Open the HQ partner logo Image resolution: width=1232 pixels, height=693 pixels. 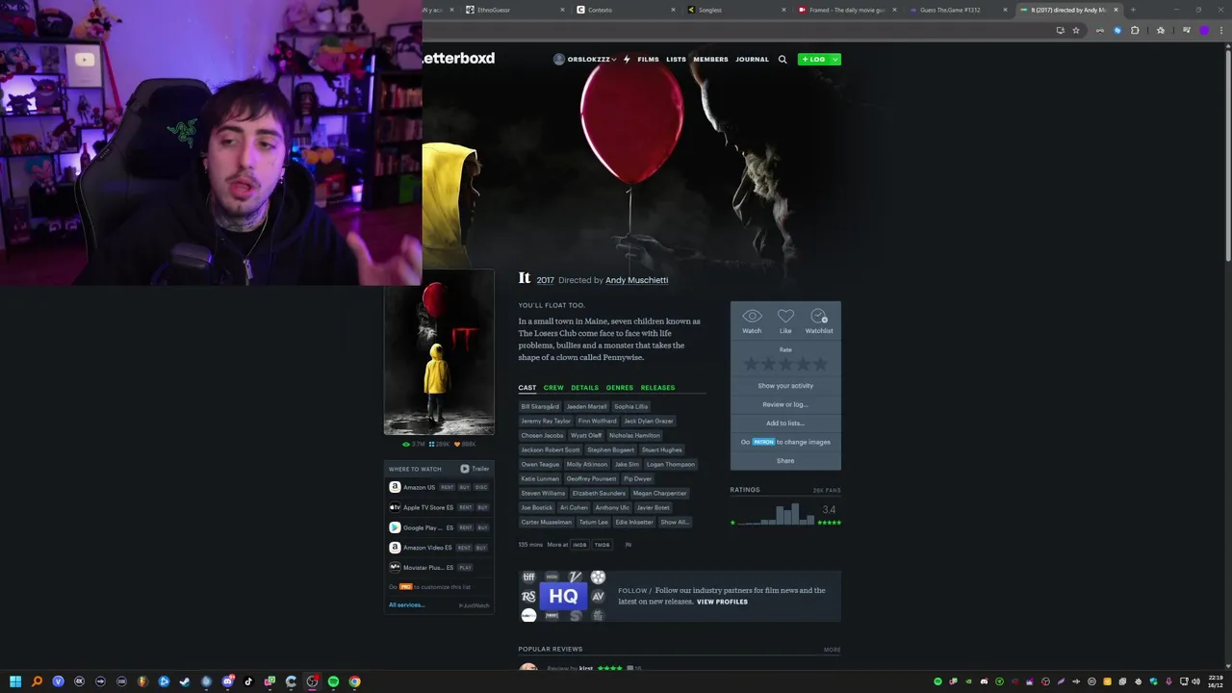click(563, 597)
